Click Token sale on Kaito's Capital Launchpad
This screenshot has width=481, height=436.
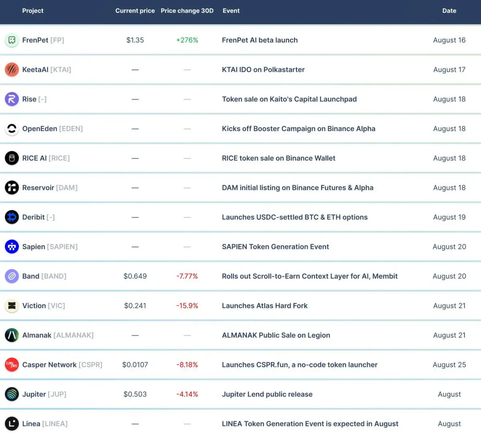(289, 99)
